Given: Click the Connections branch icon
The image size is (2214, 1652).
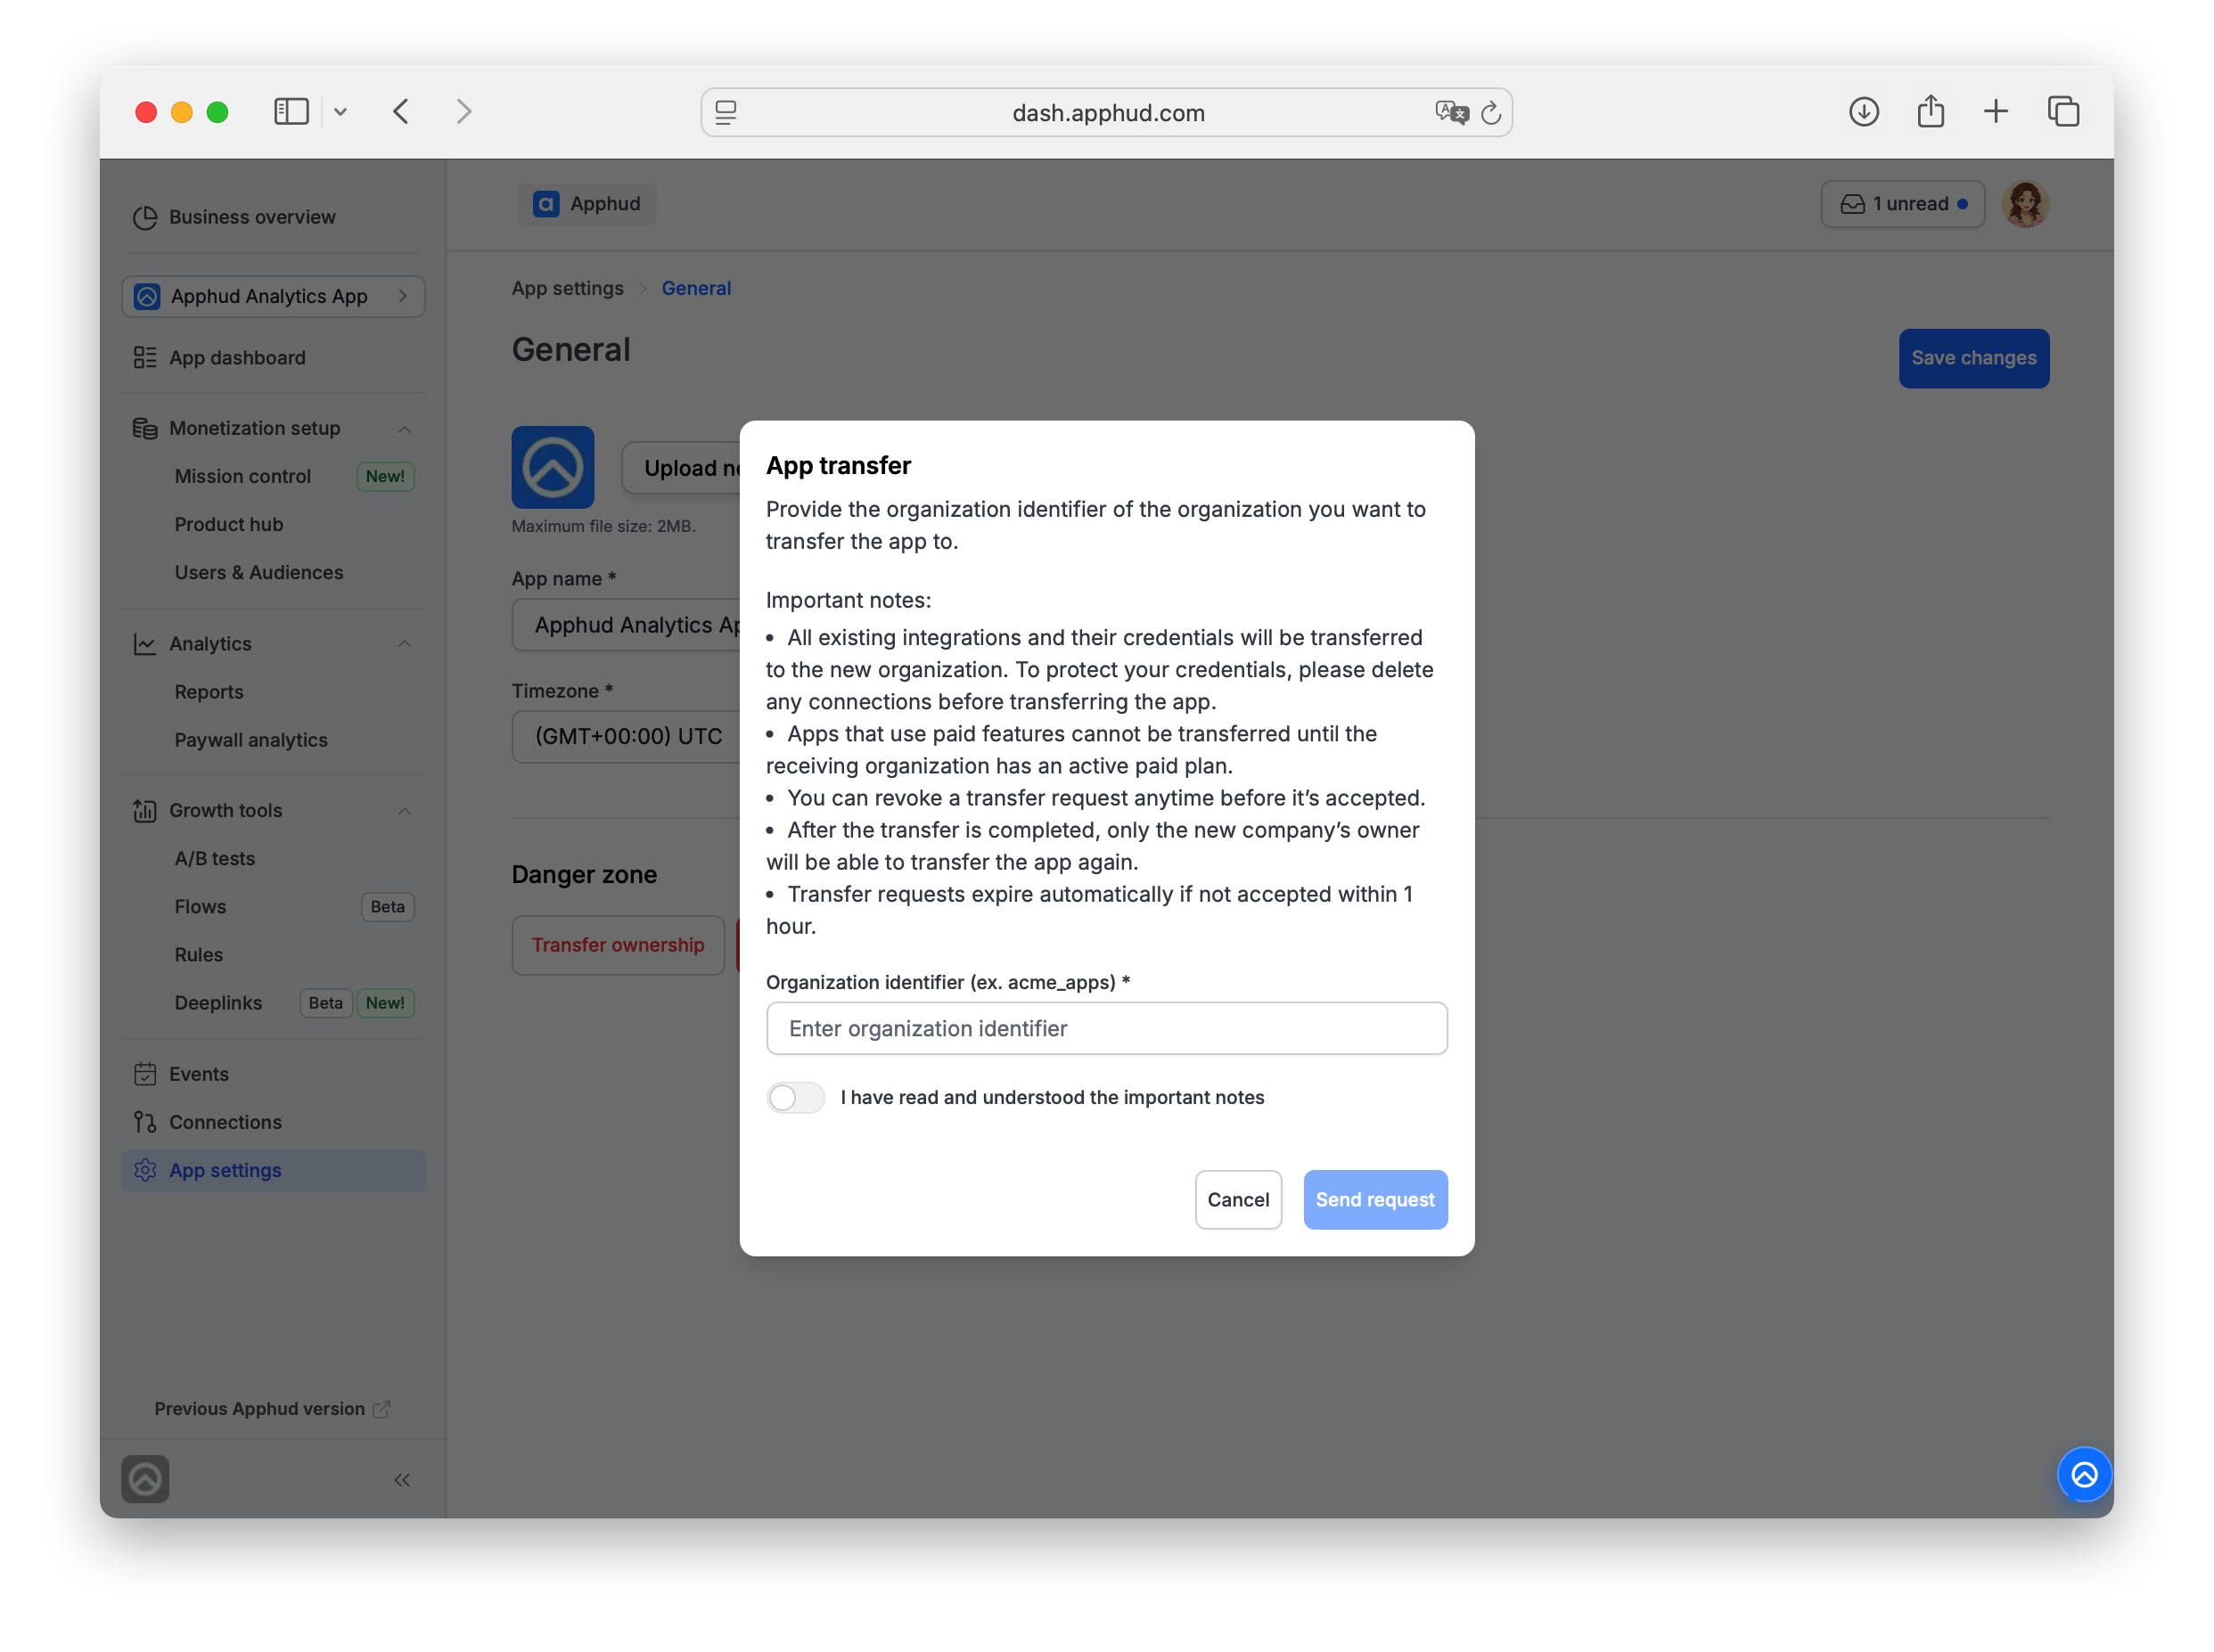Looking at the screenshot, I should point(145,1122).
